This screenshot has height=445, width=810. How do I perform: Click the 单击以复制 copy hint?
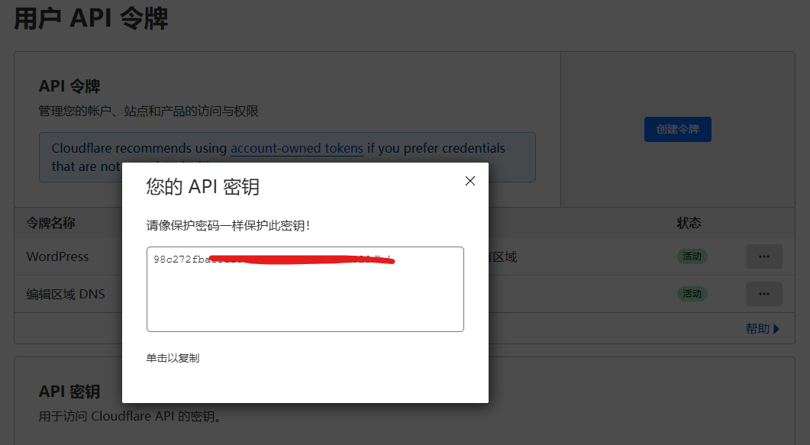(173, 358)
